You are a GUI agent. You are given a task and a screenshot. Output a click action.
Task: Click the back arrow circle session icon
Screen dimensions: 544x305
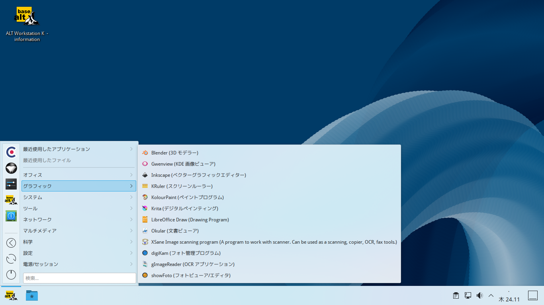pyautogui.click(x=11, y=243)
